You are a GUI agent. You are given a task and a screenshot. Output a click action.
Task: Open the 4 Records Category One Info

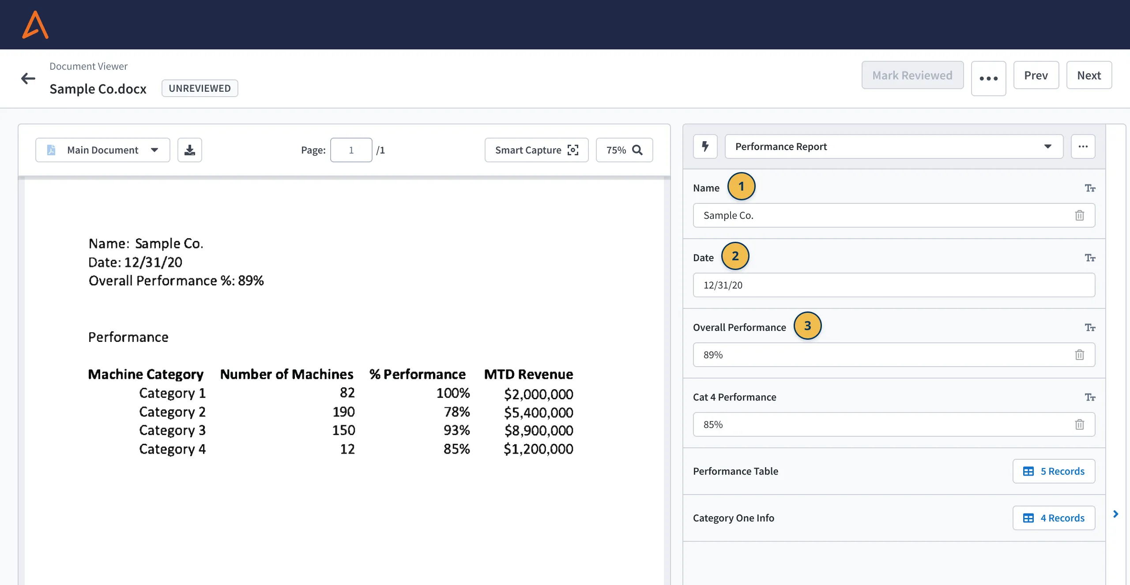click(x=1054, y=518)
